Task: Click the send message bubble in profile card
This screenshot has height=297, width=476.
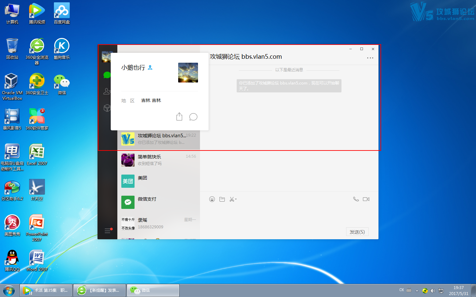Action: point(193,117)
